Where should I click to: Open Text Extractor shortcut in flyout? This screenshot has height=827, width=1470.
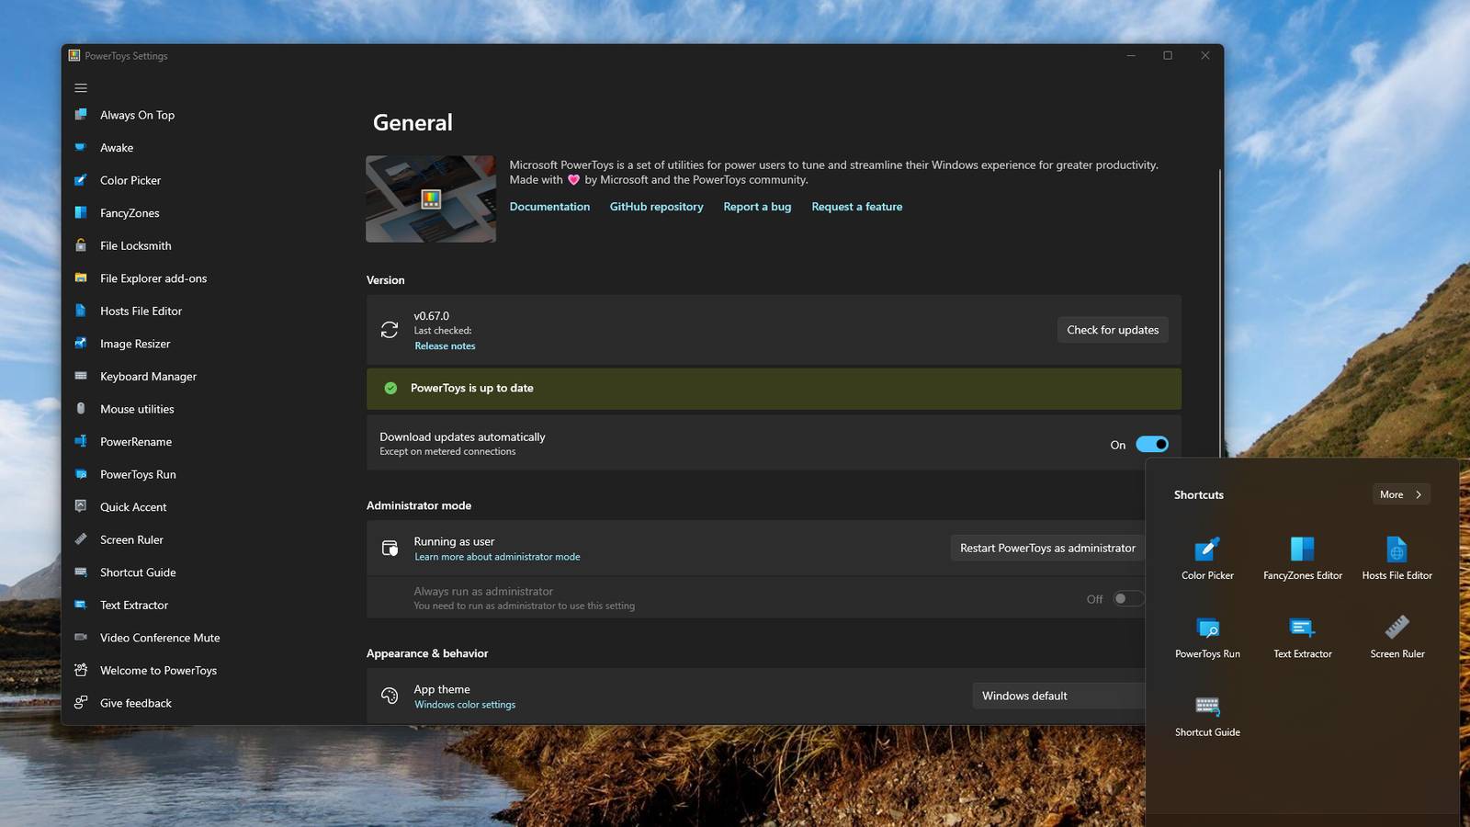coord(1302,637)
